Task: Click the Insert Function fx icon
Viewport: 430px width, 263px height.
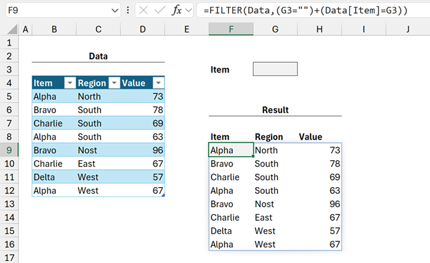Action: (x=177, y=10)
